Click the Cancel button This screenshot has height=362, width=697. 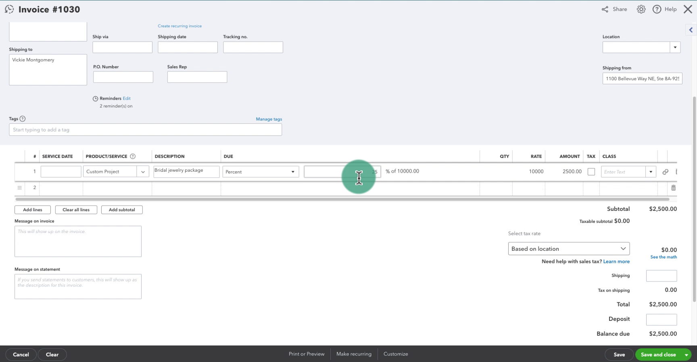21,355
